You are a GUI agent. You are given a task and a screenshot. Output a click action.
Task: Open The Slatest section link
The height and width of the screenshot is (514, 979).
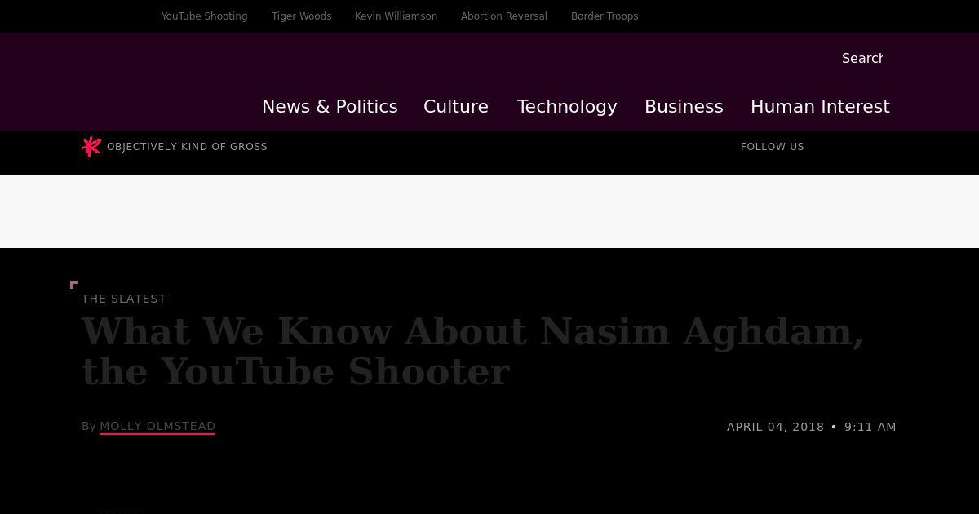point(124,299)
